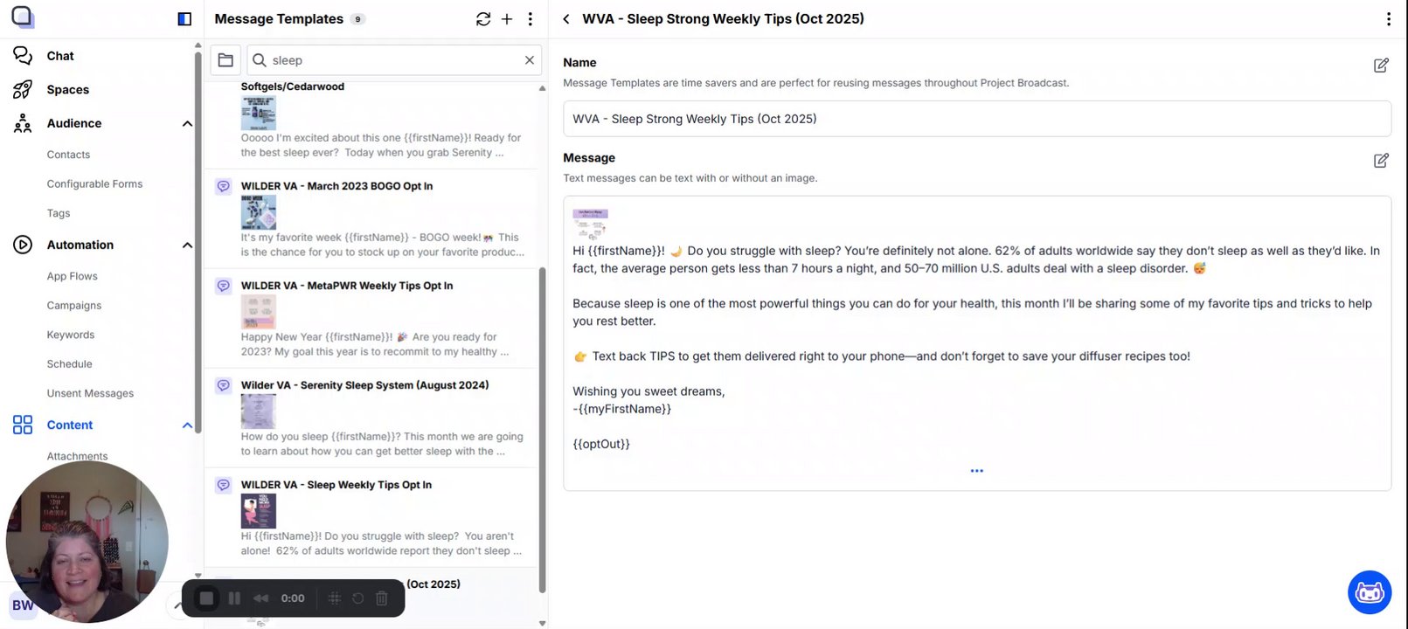
Task: Click the Automation play-circle icon
Action: [23, 245]
